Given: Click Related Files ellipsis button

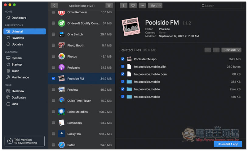Looking at the screenshot, I should [x=208, y=50].
